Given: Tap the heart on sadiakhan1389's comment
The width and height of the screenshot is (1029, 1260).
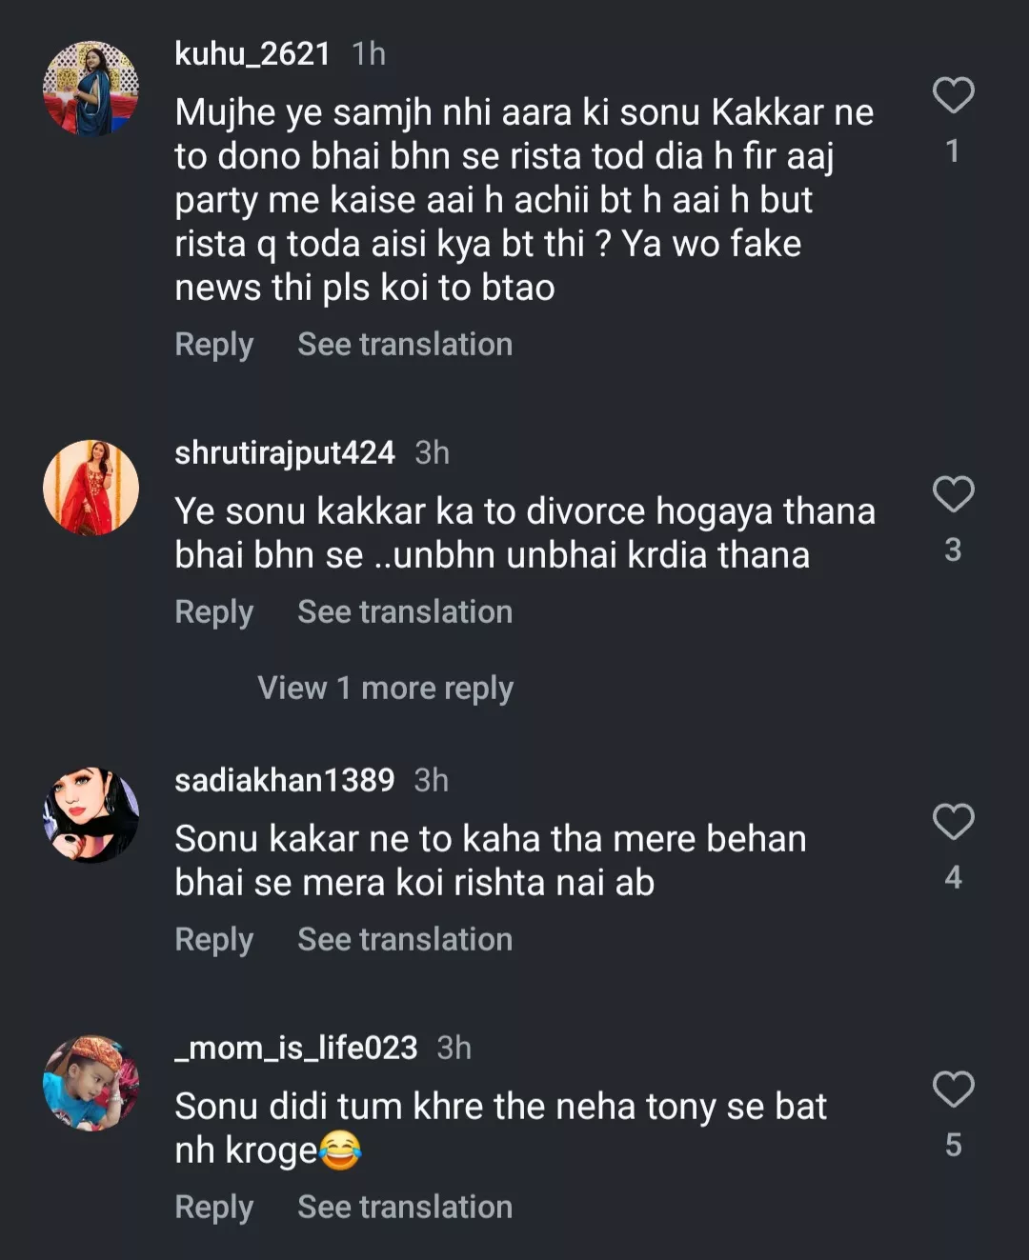Looking at the screenshot, I should [953, 822].
